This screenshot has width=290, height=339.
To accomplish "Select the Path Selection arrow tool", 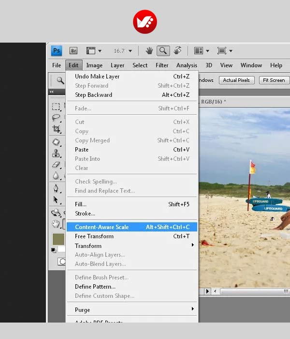I will click(x=56, y=200).
